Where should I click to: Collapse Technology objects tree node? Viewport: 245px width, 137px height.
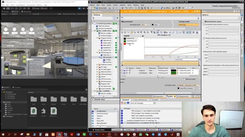click(x=97, y=53)
